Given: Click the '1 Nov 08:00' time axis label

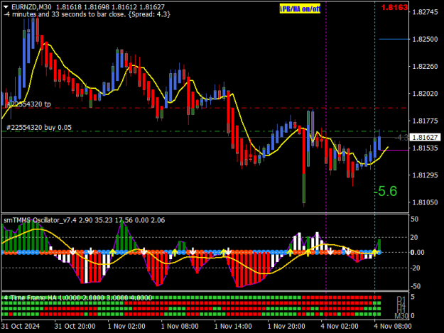Looking at the screenshot, I should tap(180, 326).
